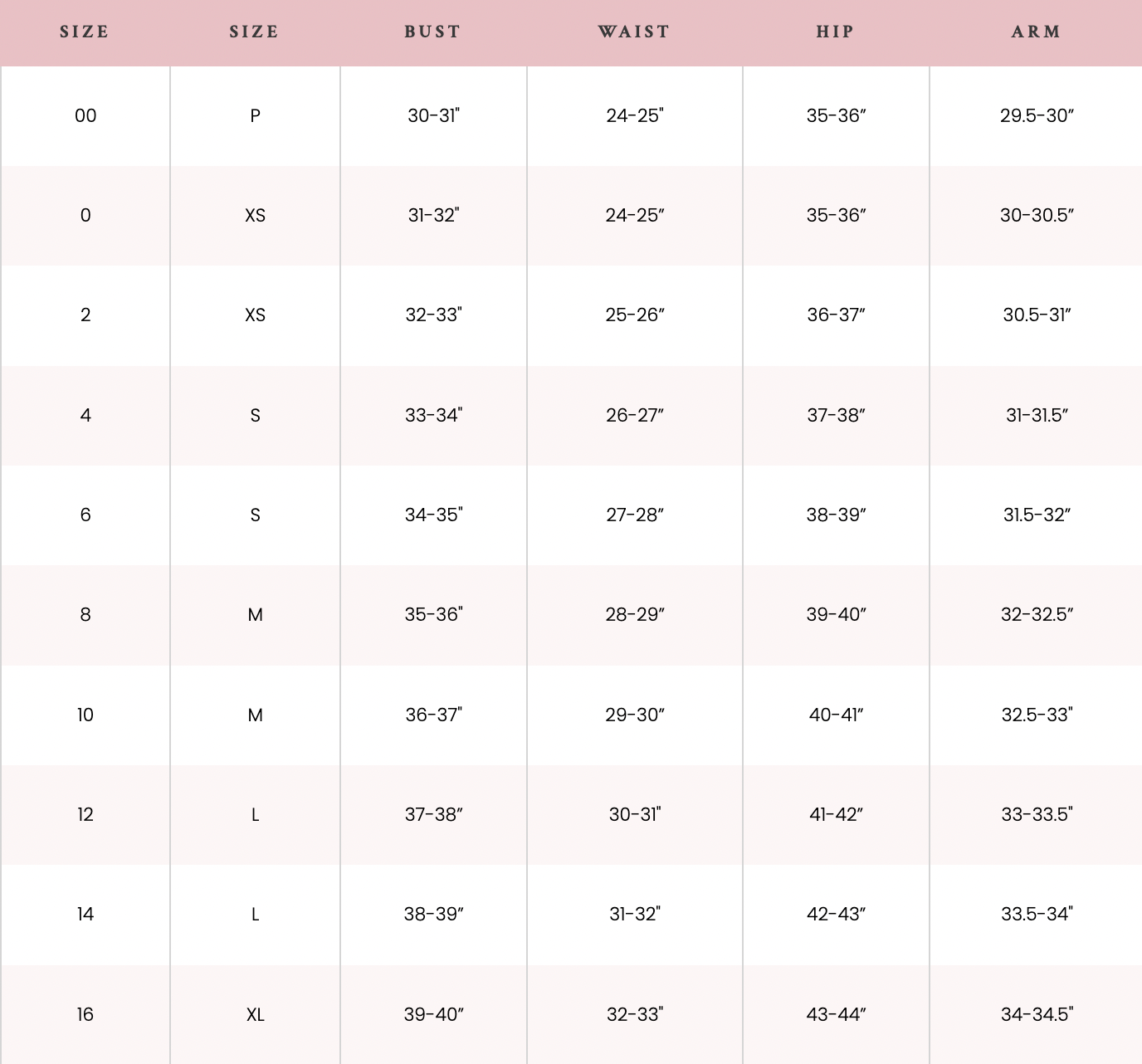Select the size 10 number cell
The image size is (1142, 1064).
point(85,715)
